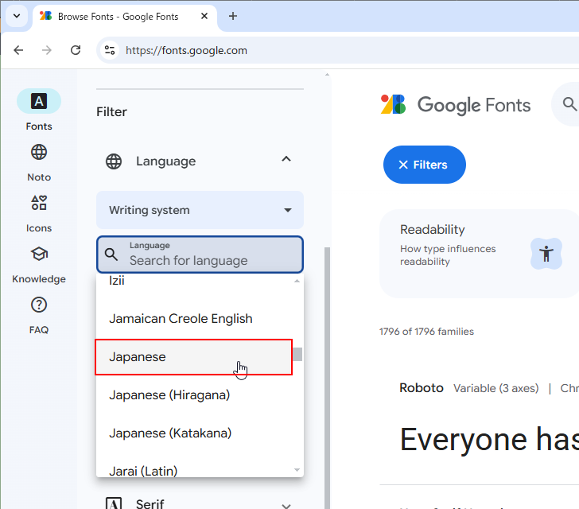
Task: Select Japanese (Hiragana) from list
Action: click(169, 395)
